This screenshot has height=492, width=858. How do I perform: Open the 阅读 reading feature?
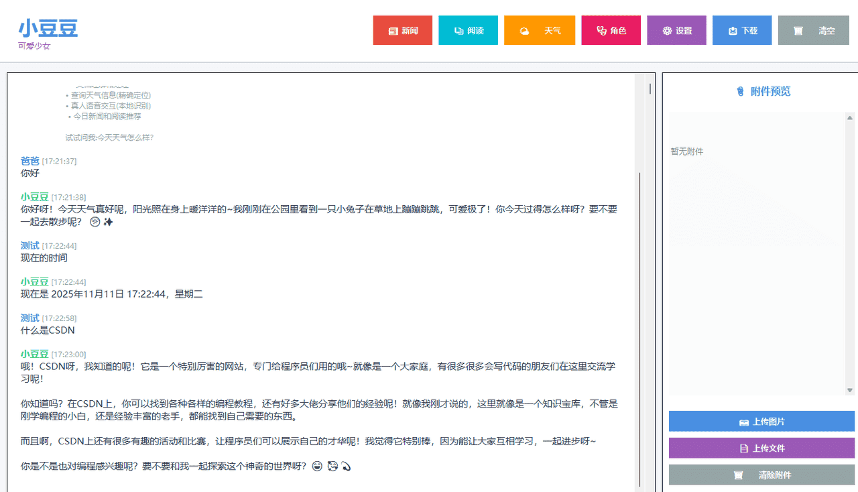468,29
